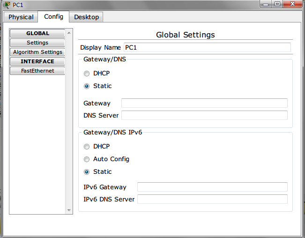305x238 pixels.
Task: Click the IPv6 Gateway input field
Action: (x=212, y=187)
